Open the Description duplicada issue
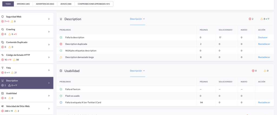 point(76,44)
